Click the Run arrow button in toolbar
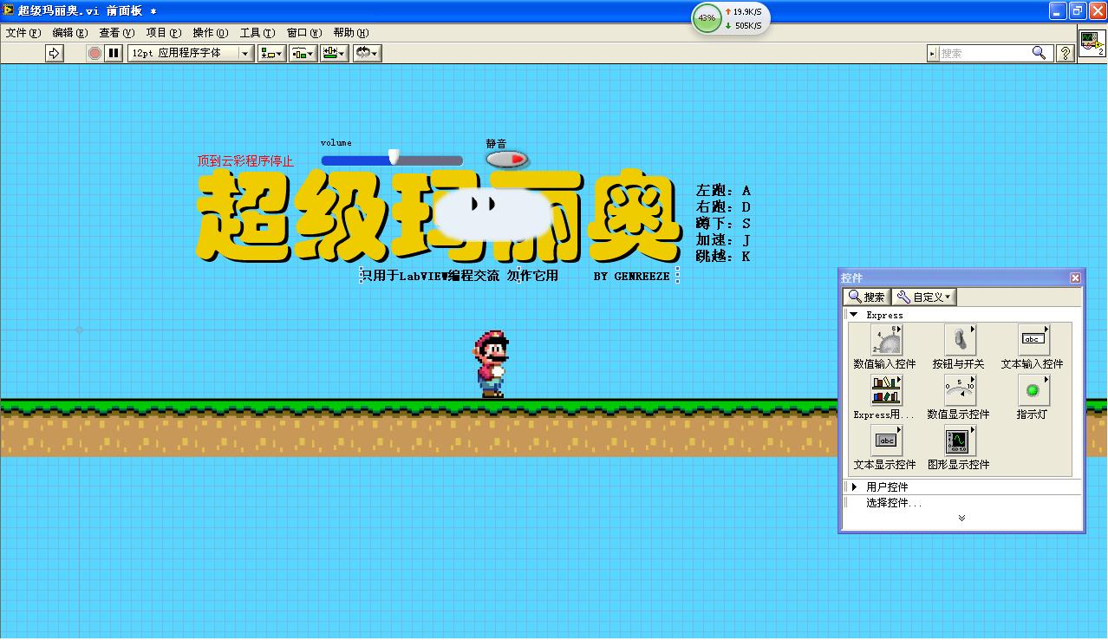The height and width of the screenshot is (640, 1108). pyautogui.click(x=55, y=53)
